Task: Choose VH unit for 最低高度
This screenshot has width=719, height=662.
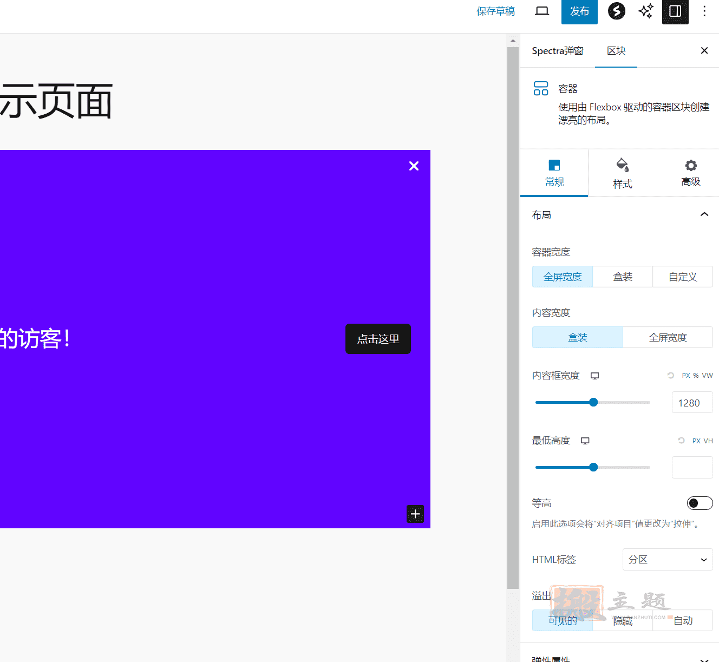Action: (708, 441)
